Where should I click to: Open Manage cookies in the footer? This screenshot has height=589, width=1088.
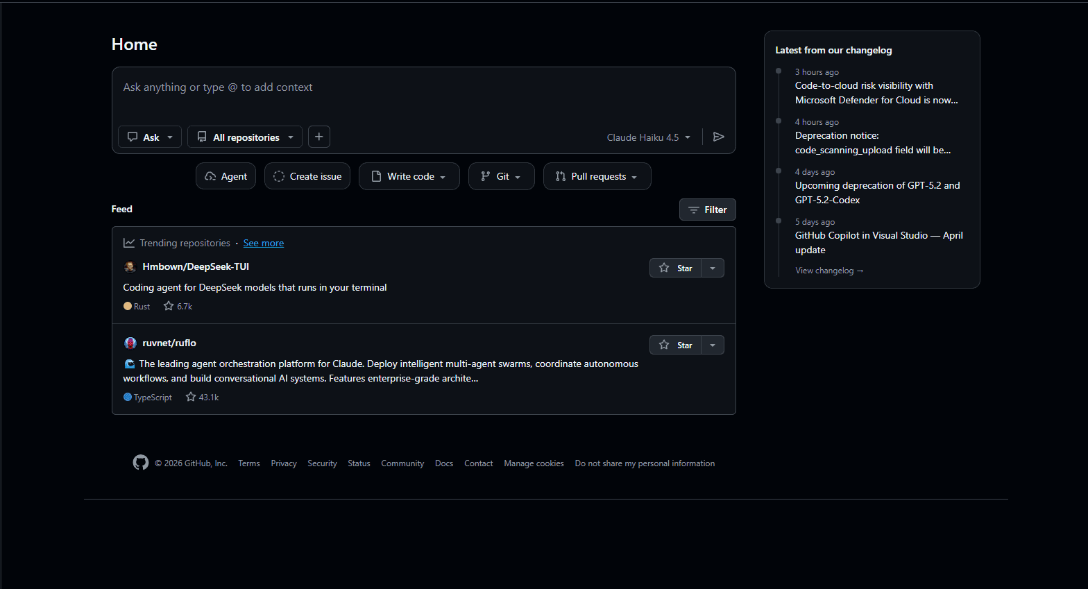tap(534, 463)
